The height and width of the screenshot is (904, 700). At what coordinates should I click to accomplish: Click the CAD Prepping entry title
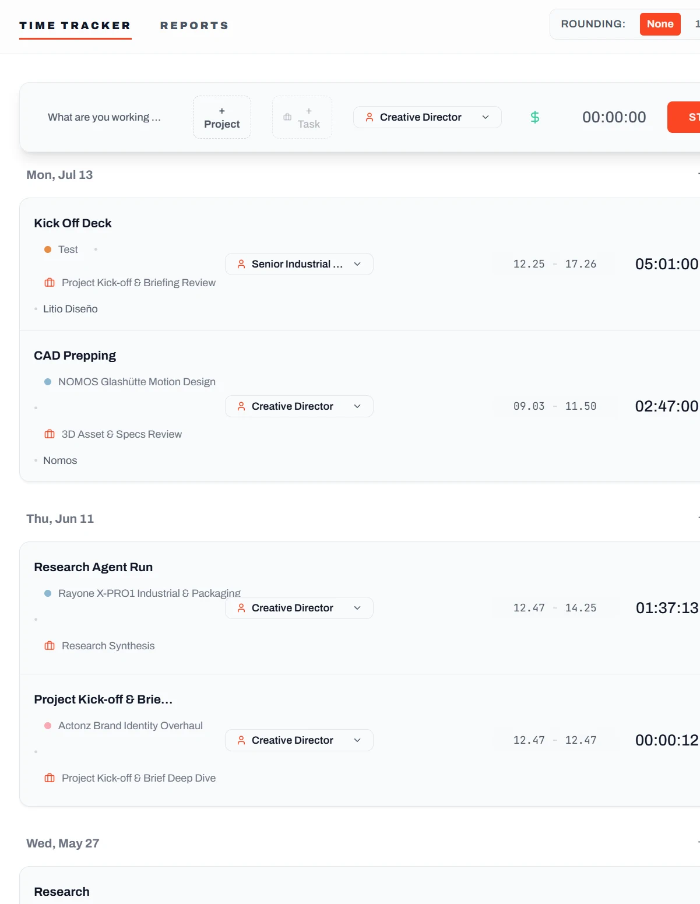[75, 356]
